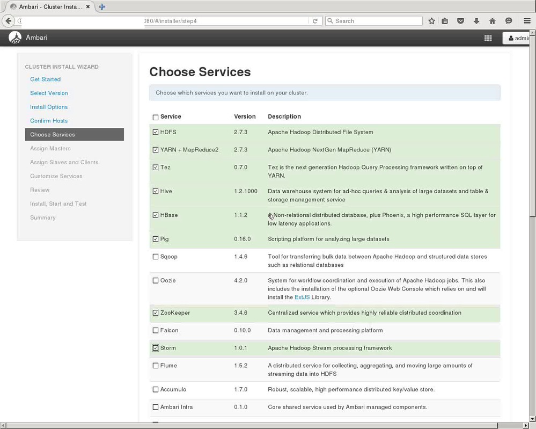
Task: Check the select-all checkbox in the Service header
Action: pyautogui.click(x=156, y=117)
